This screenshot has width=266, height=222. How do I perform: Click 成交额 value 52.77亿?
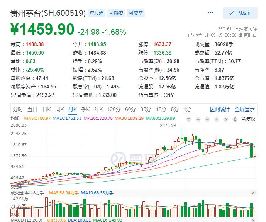[223, 53]
